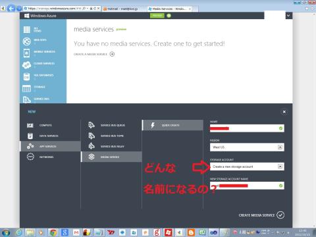The width and height of the screenshot is (316, 237).
Task: Close the Media Services browser tab
Action: point(190,9)
